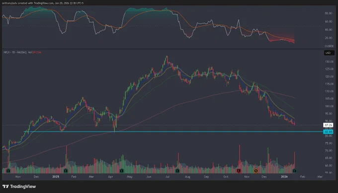Open the earnings marker below the 2026 price drop
The height and width of the screenshot is (193, 338).
click(x=294, y=171)
